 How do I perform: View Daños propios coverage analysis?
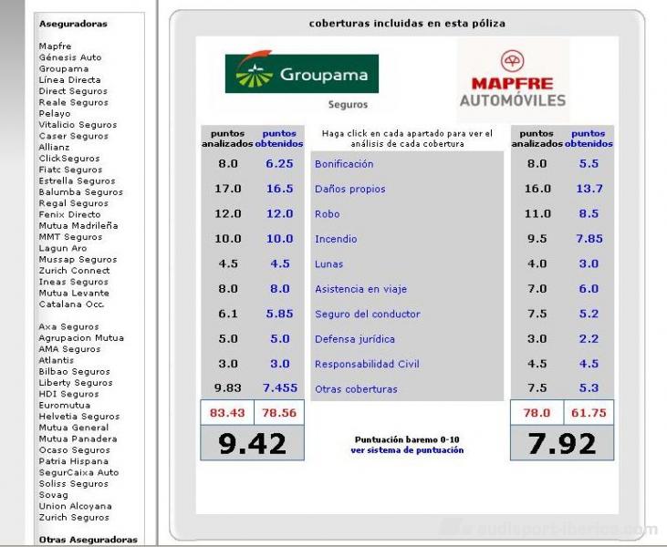coord(350,189)
